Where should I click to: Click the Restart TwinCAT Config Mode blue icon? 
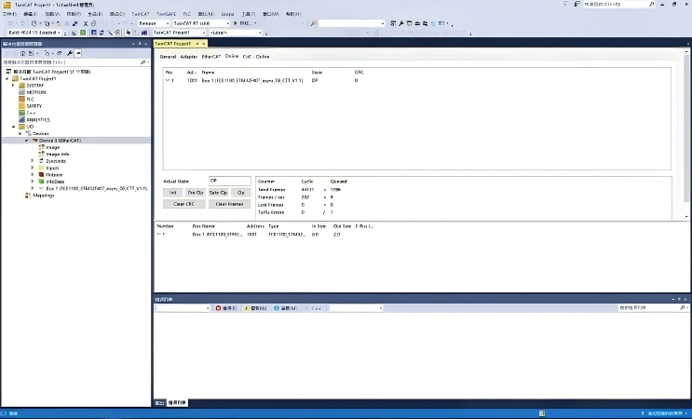point(93,33)
